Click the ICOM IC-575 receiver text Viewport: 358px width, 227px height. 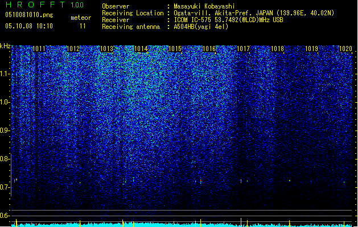click(x=229, y=20)
